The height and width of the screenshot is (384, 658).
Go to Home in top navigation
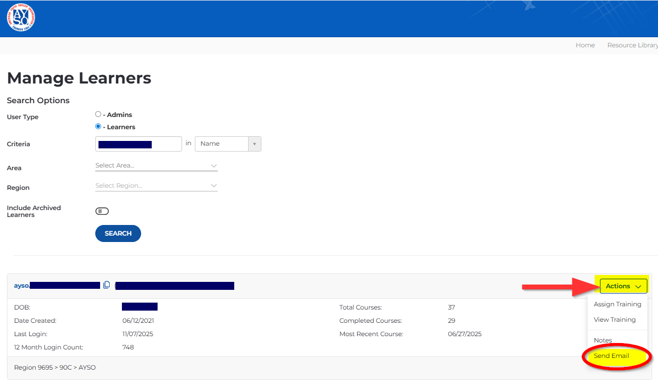tap(585, 45)
